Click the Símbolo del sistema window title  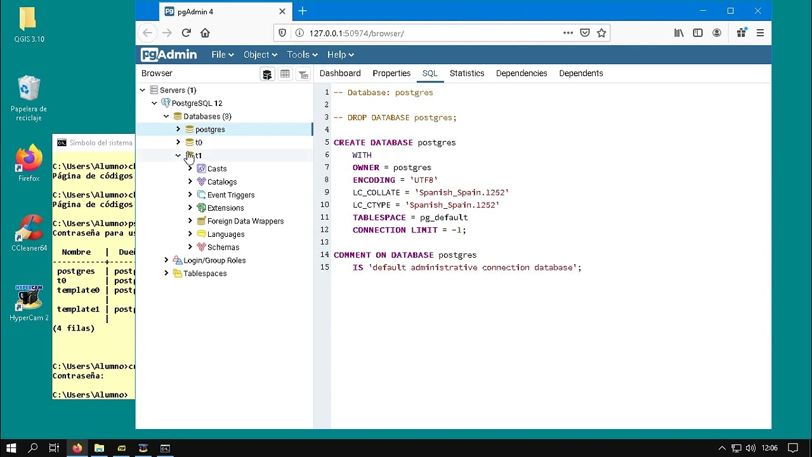pos(101,143)
